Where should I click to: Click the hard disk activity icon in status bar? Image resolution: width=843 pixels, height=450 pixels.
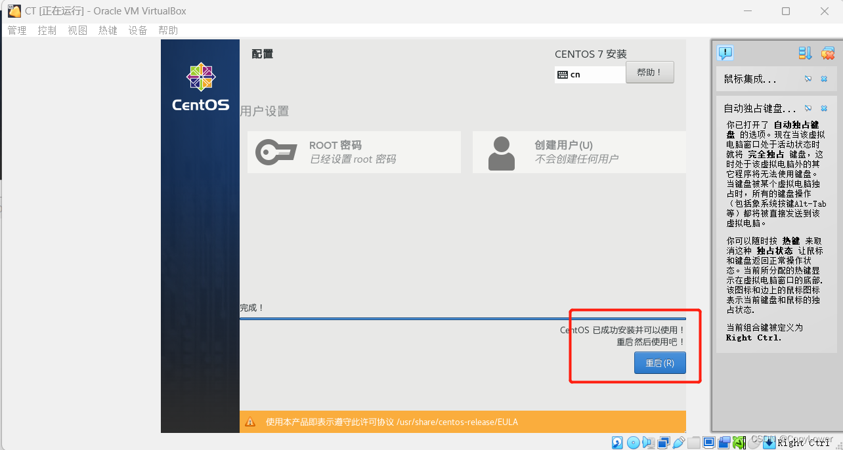point(617,442)
